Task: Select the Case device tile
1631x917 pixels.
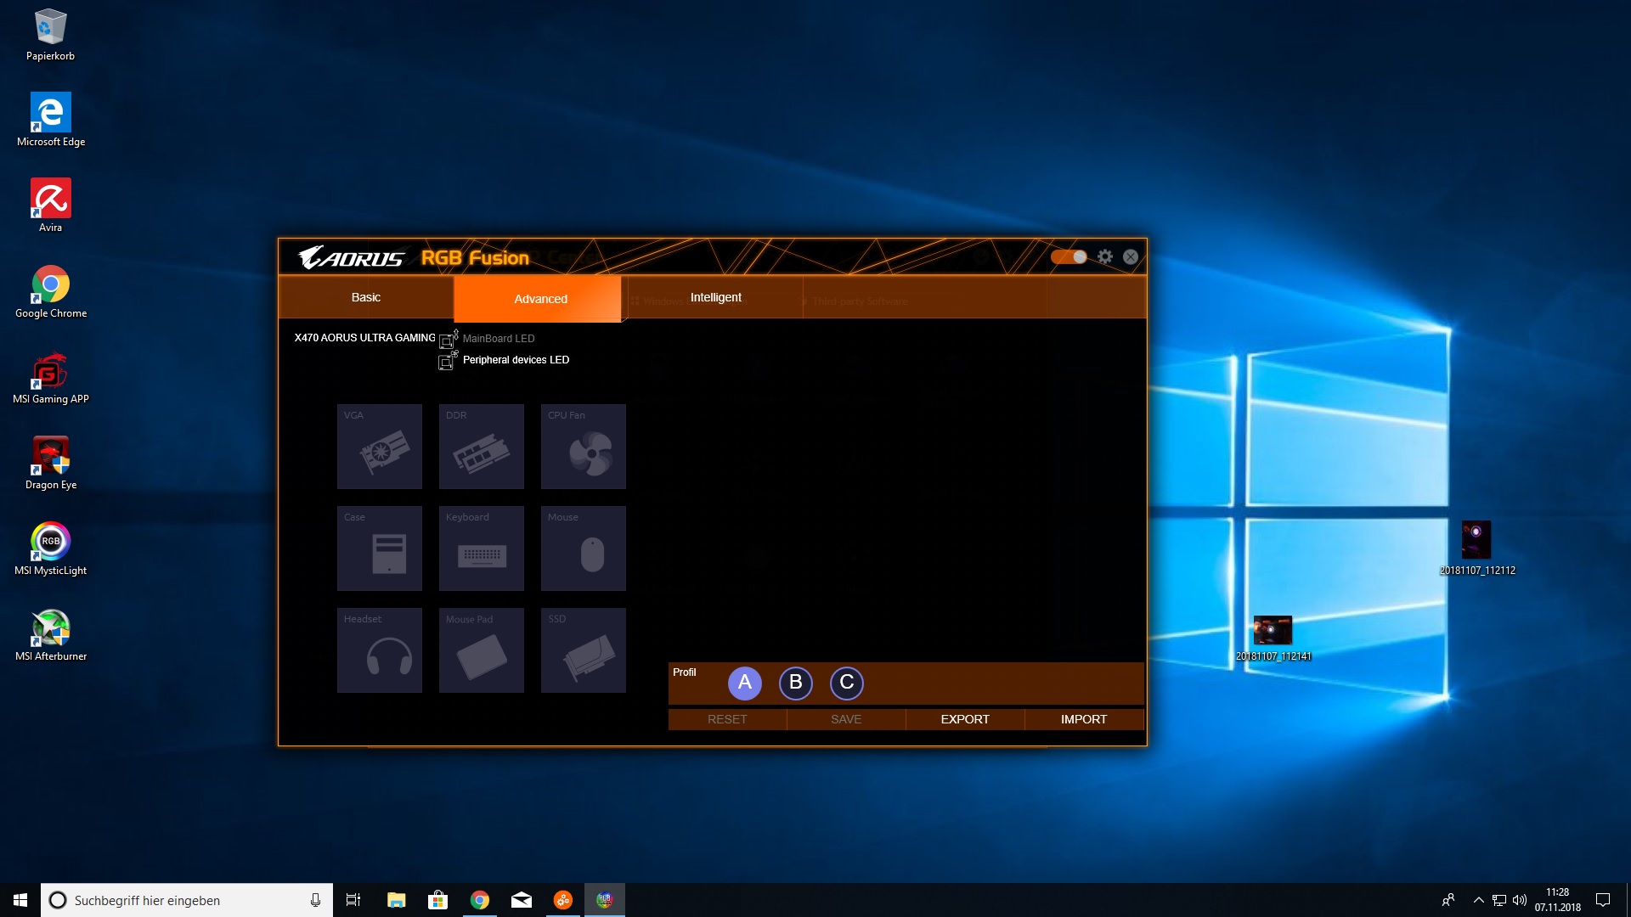Action: click(x=380, y=549)
